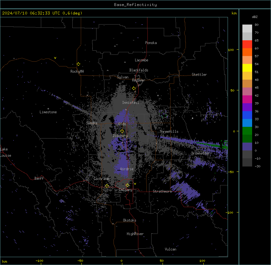Click the asterisk marker above Limestone label
The height and width of the screenshot is (265, 271).
pyautogui.click(x=48, y=109)
